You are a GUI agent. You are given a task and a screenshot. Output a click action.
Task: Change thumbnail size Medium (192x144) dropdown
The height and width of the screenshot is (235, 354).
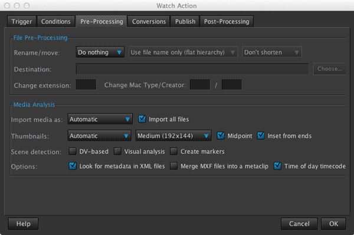pos(173,135)
